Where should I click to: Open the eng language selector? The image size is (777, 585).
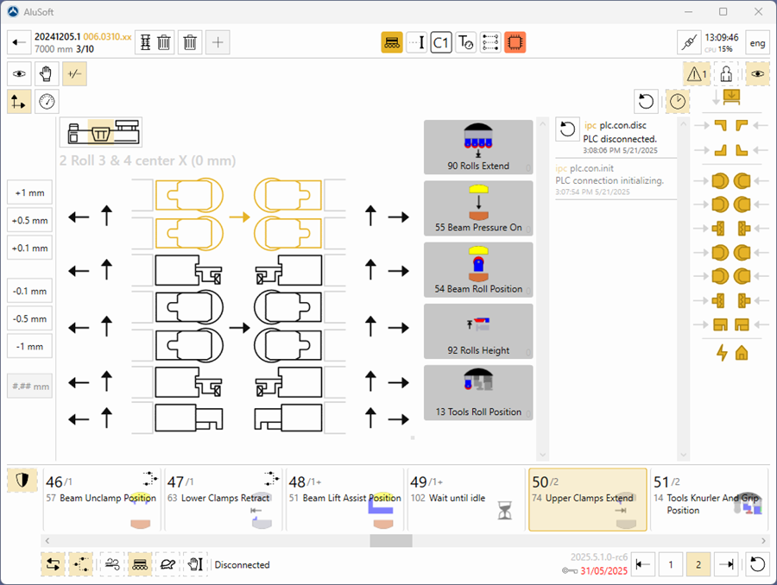pos(757,42)
